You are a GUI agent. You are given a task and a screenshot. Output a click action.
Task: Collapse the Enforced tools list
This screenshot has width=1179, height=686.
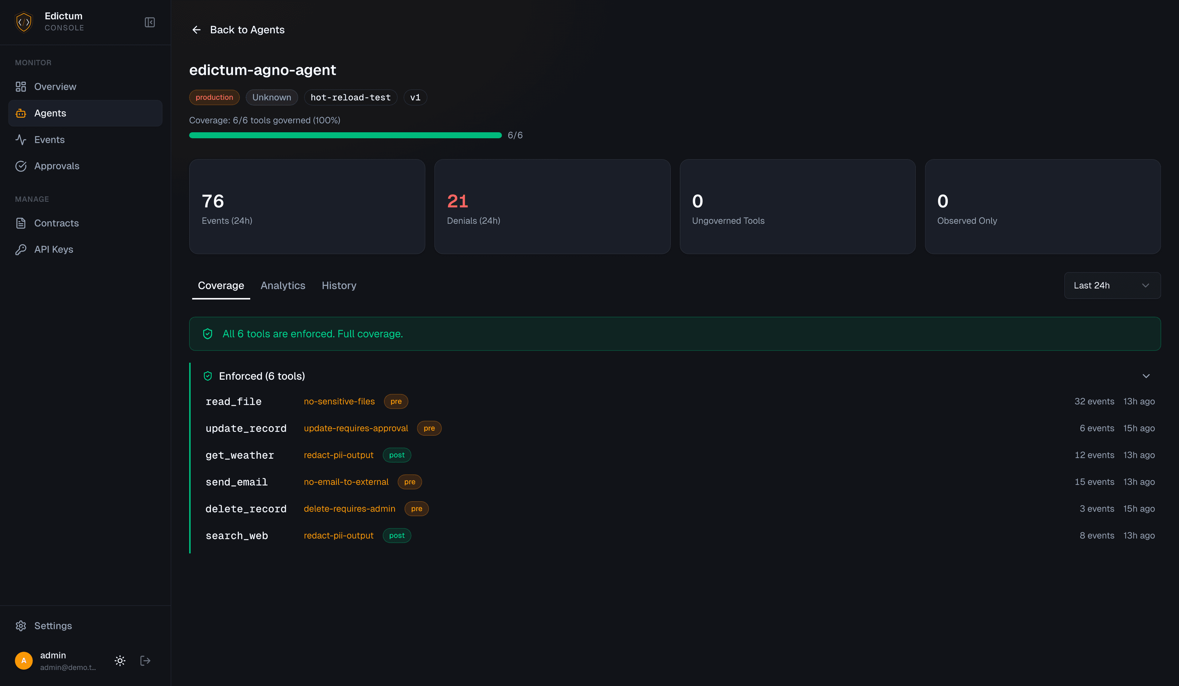(x=1146, y=375)
